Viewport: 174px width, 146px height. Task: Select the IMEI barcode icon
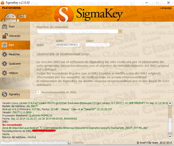(5, 45)
